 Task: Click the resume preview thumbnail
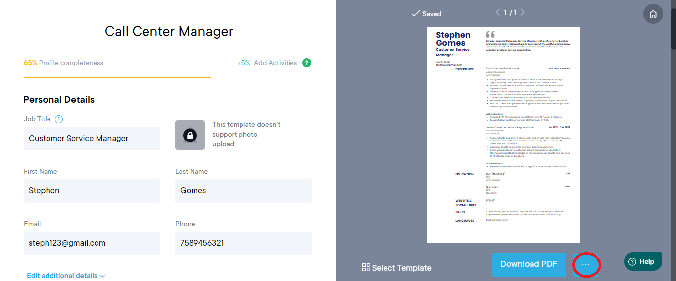pyautogui.click(x=503, y=135)
